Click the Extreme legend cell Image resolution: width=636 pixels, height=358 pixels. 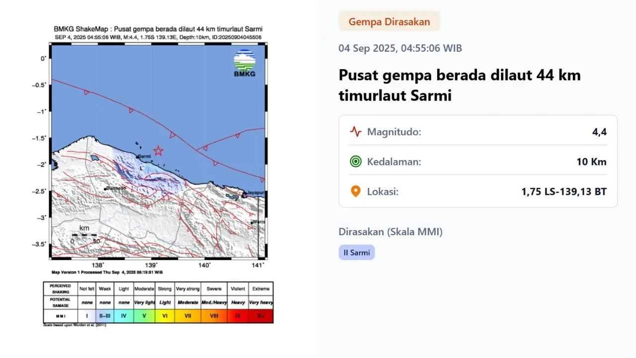point(260,289)
